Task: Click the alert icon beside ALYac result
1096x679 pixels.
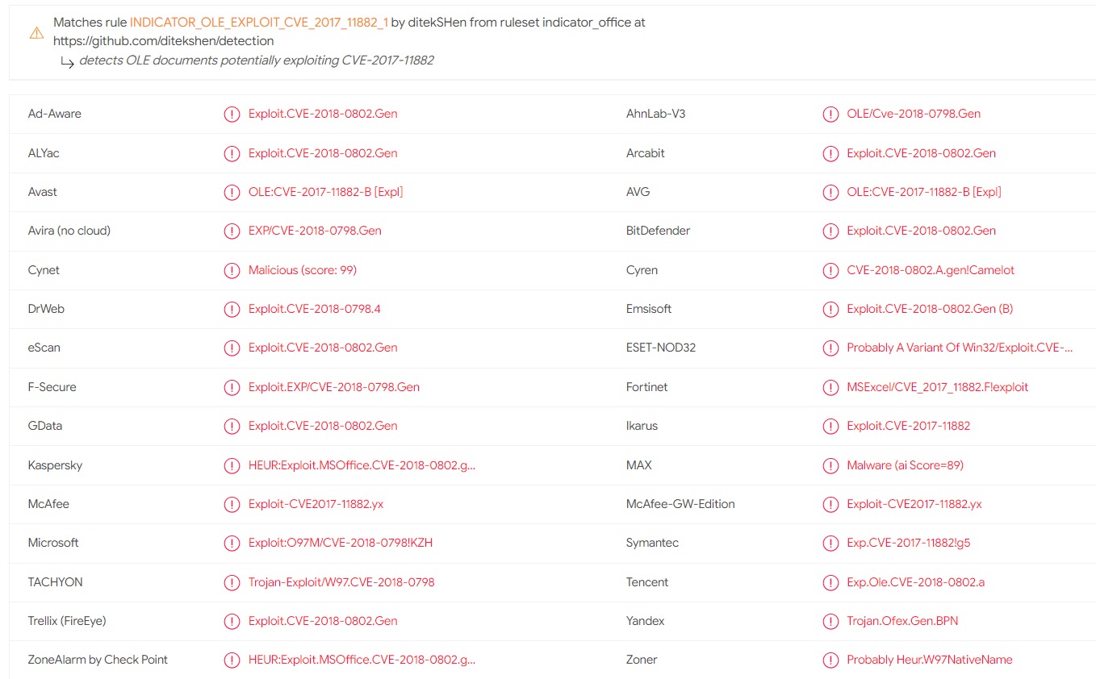Action: pyautogui.click(x=232, y=153)
